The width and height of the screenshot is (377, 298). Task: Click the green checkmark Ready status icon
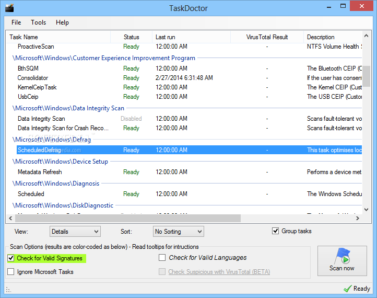coord(347,289)
